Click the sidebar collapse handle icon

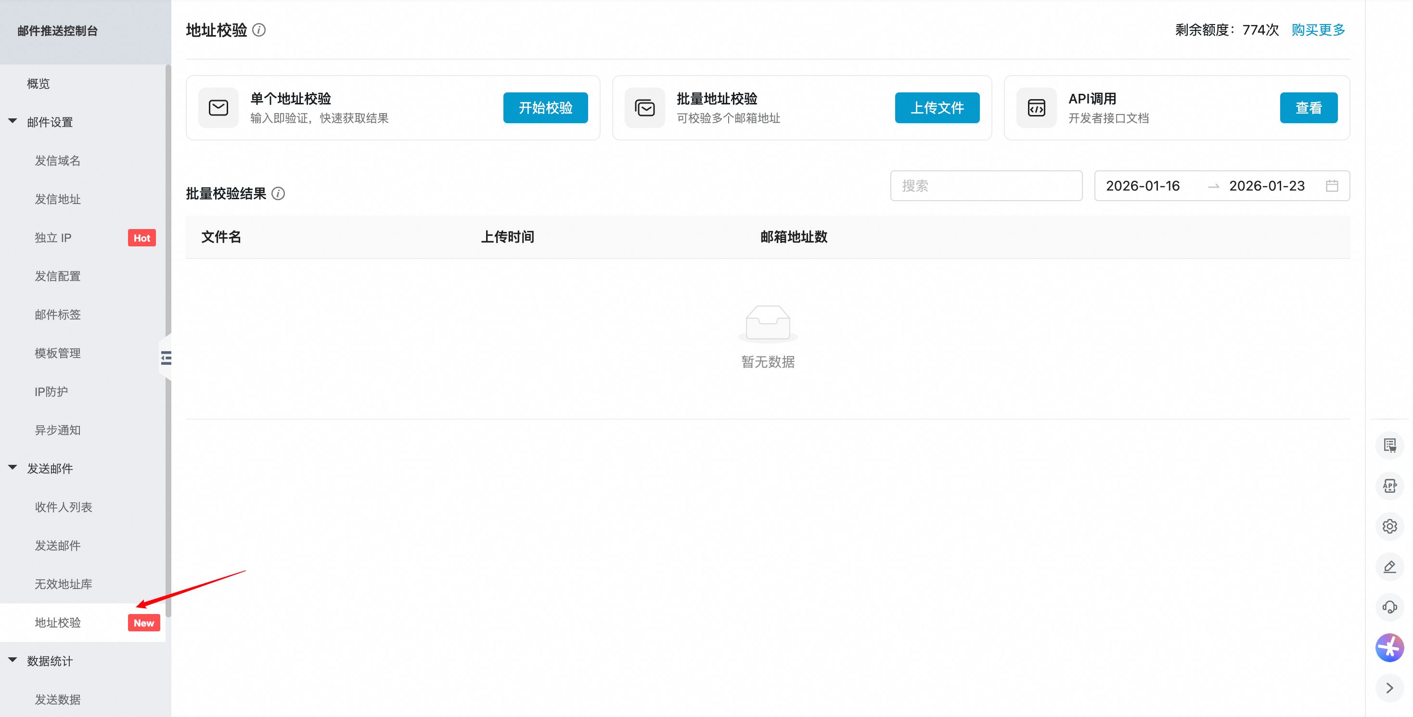point(166,358)
